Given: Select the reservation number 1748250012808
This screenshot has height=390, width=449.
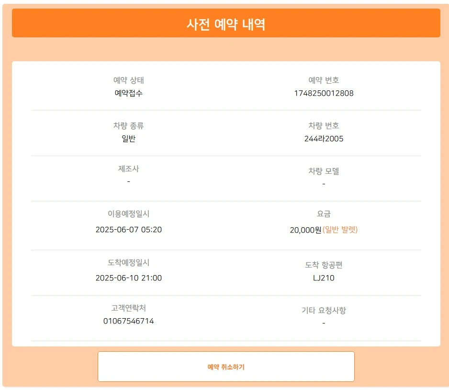Looking at the screenshot, I should (324, 93).
